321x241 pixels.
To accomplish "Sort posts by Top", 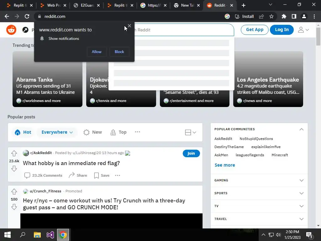I will click(x=118, y=132).
